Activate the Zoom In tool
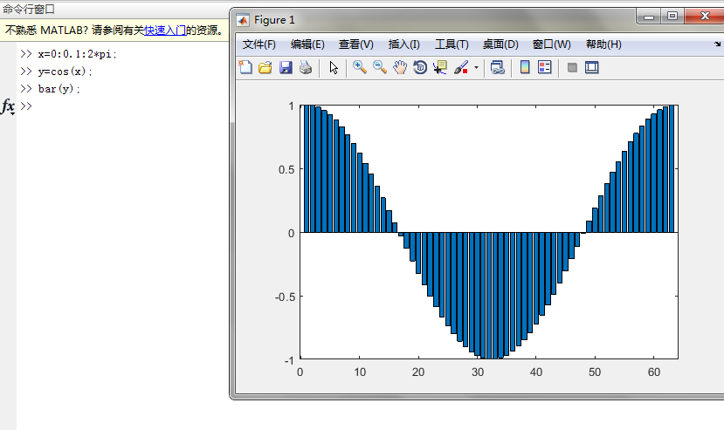 (x=359, y=68)
